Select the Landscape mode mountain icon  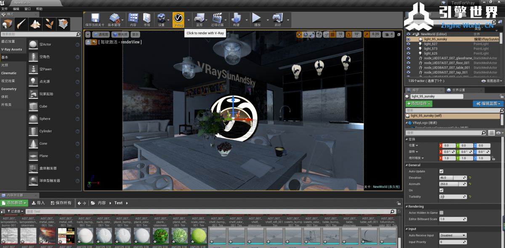pos(35,24)
